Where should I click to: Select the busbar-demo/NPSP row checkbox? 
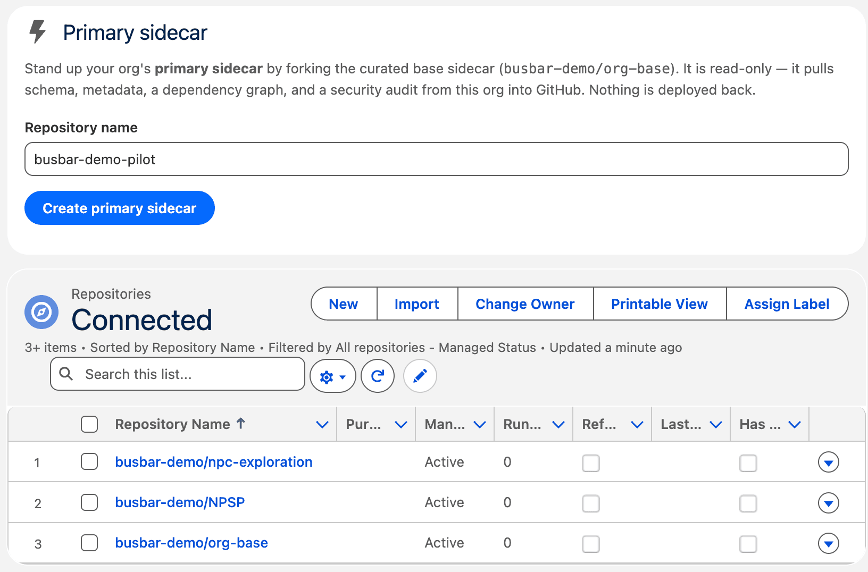[x=89, y=502]
